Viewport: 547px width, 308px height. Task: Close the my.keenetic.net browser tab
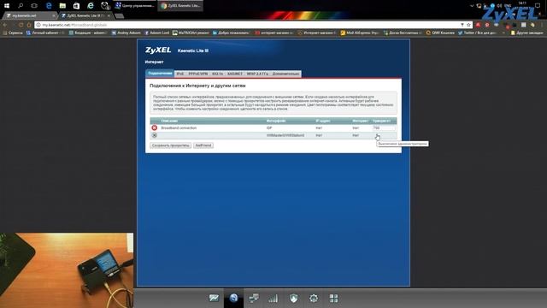pyautogui.click(x=53, y=15)
